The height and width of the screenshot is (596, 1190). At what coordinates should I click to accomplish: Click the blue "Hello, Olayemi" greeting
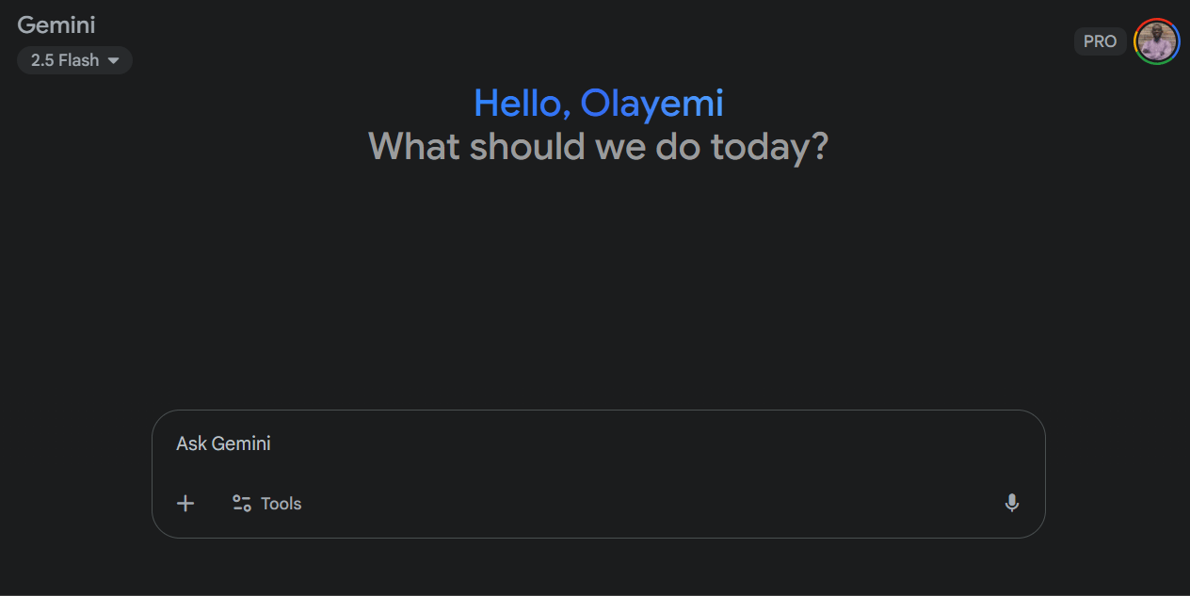click(598, 104)
